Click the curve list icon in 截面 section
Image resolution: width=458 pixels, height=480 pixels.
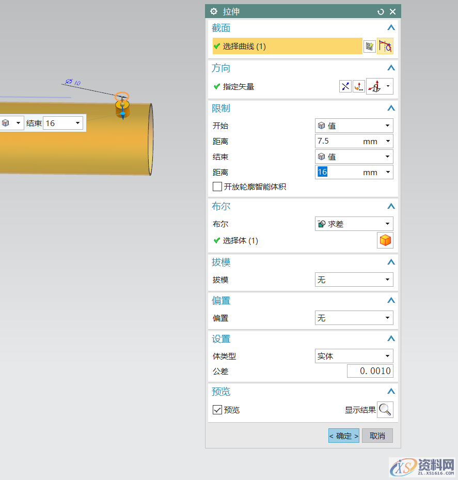pos(370,46)
